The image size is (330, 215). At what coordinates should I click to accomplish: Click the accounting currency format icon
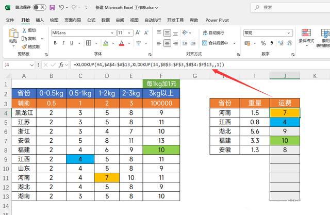point(247,43)
